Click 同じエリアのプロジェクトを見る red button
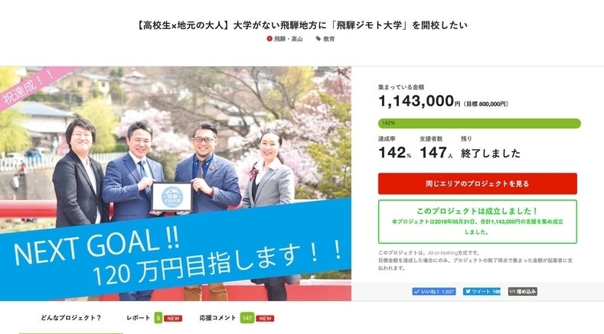 coord(478,183)
